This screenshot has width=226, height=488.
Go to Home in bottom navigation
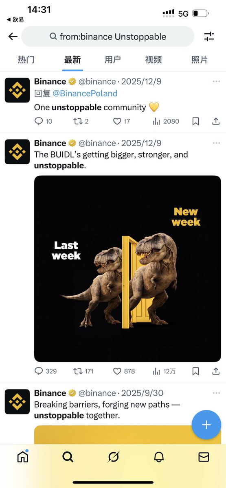23,457
